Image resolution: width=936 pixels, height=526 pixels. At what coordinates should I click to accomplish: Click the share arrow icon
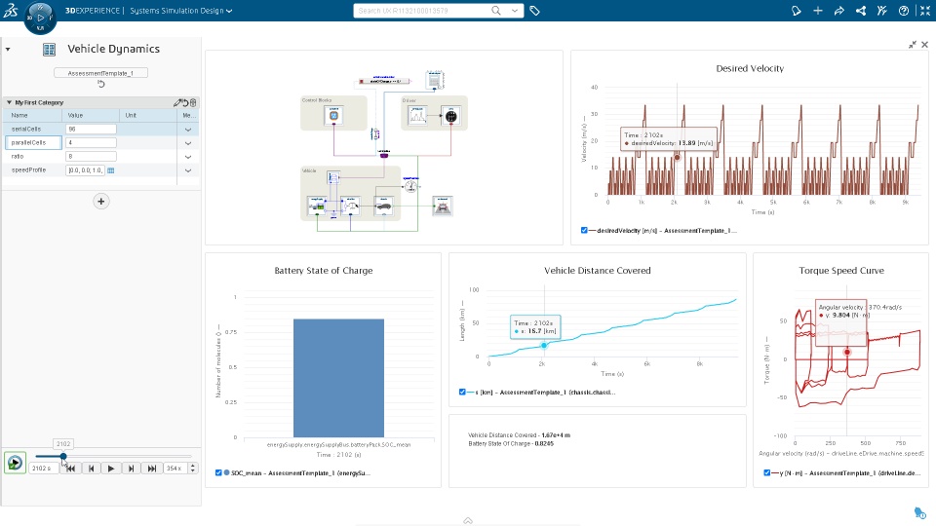point(839,11)
